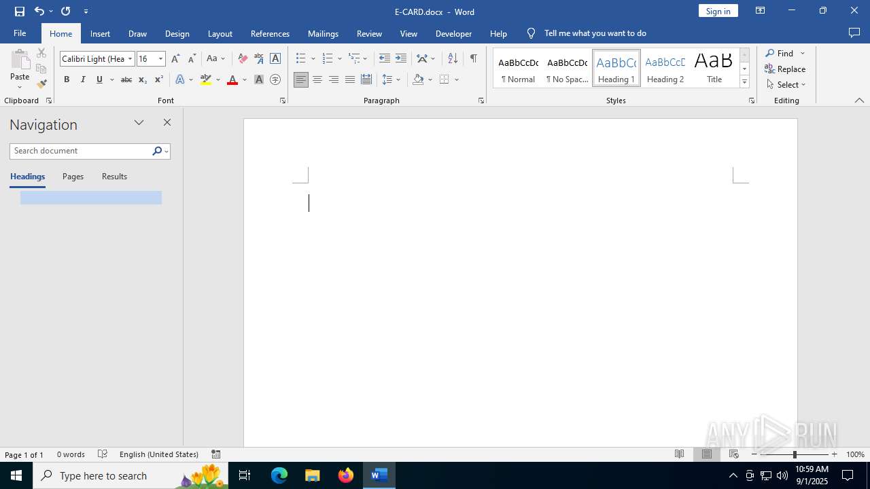Close the Navigation pane

click(167, 122)
